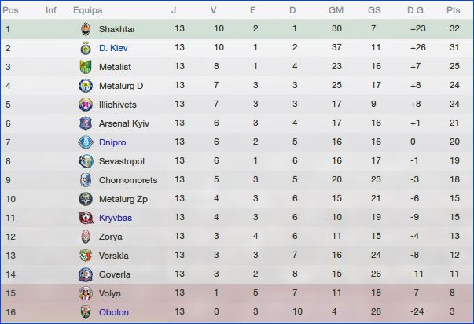Click the D. Kiev club badge
Image resolution: width=474 pixels, height=324 pixels.
point(85,48)
